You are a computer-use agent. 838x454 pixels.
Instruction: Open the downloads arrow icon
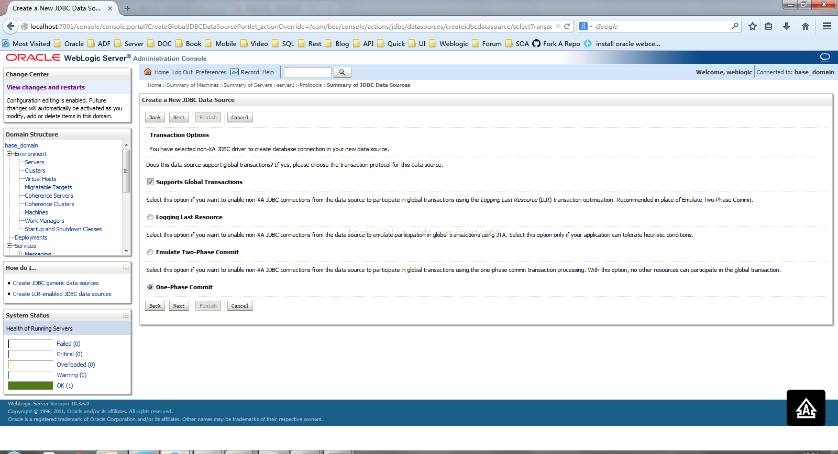(x=787, y=26)
